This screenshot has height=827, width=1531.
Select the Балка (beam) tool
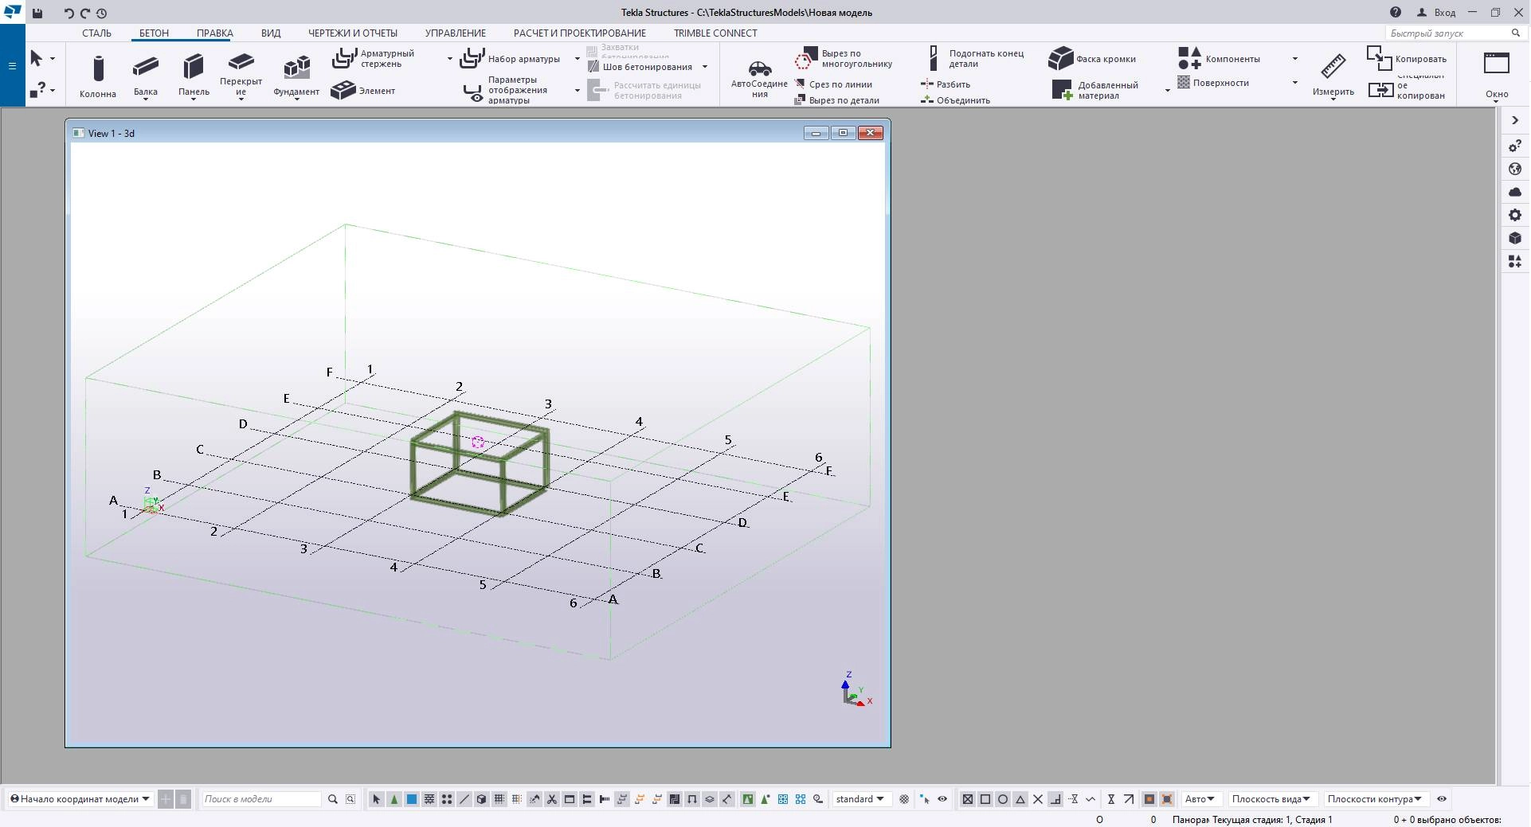click(x=146, y=76)
